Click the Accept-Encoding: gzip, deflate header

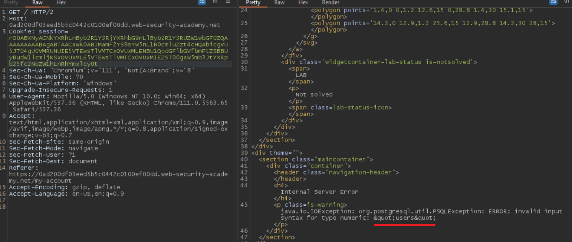click(65, 187)
